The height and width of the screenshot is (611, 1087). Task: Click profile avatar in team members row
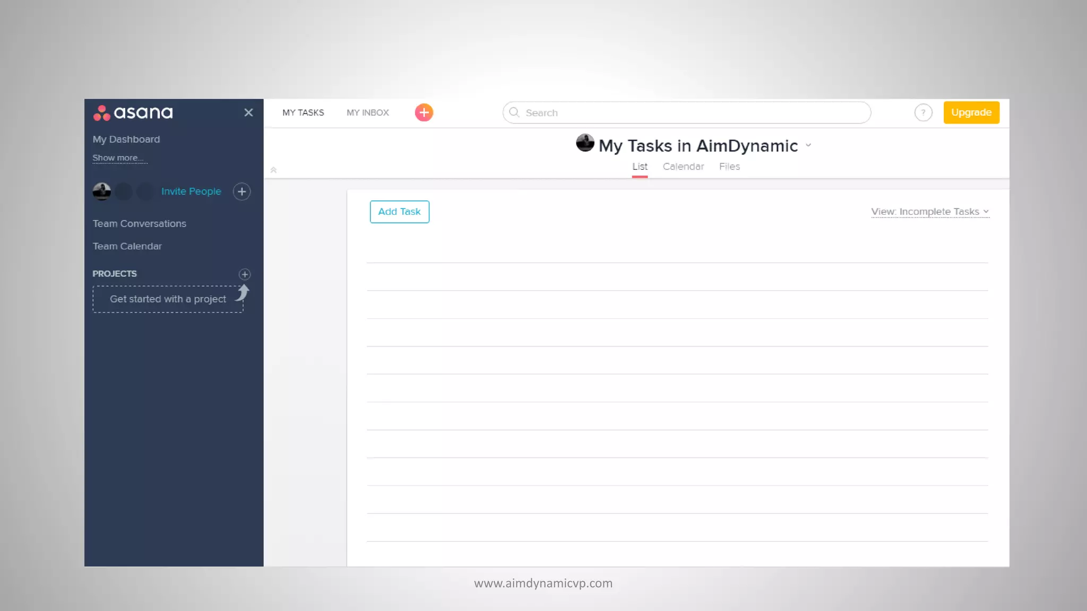click(x=102, y=191)
